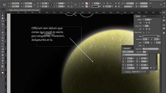
Task: Open the Stroke panel flyout menu
Action: (160, 16)
